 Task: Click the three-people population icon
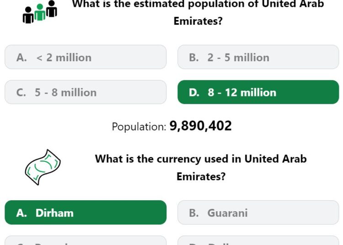40,12
